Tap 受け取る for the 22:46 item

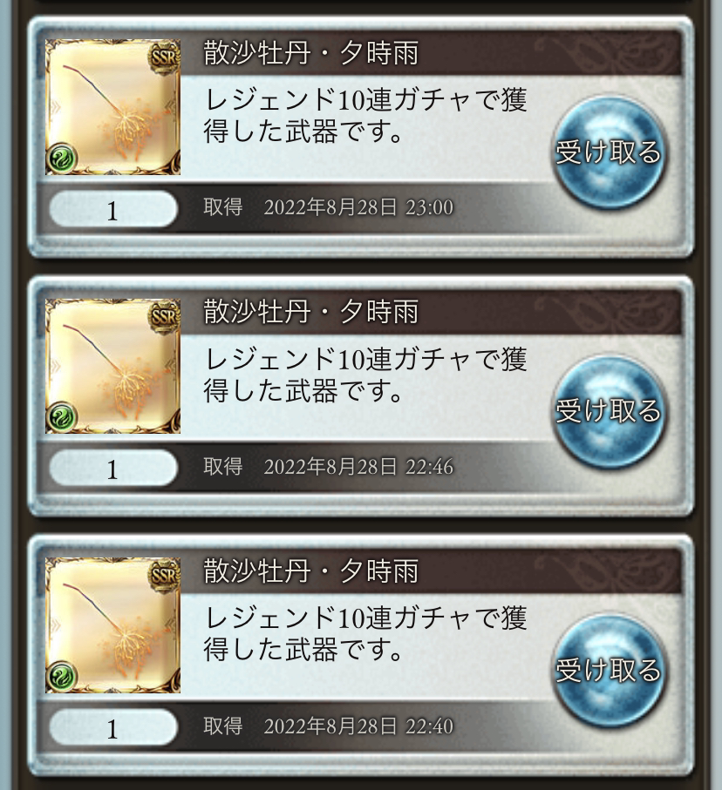[x=609, y=412]
